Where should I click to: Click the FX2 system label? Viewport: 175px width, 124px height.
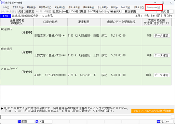pyautogui.click(x=5, y=16)
